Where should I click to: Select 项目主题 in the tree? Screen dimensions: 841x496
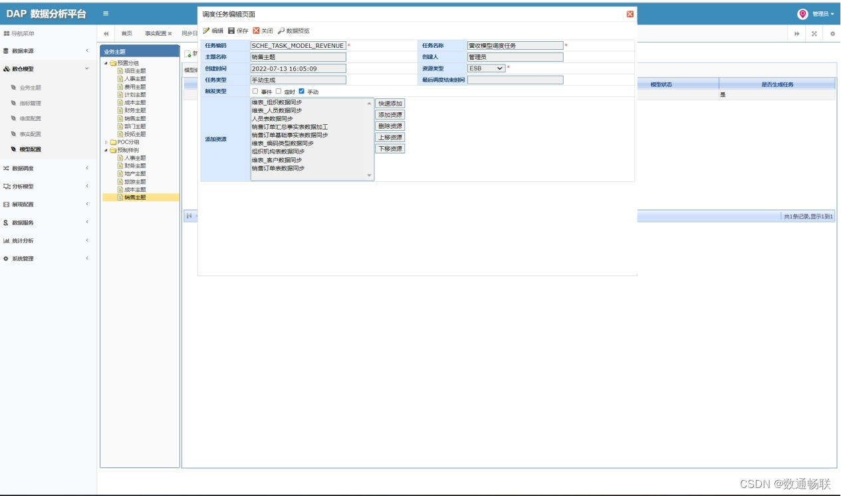tap(135, 71)
